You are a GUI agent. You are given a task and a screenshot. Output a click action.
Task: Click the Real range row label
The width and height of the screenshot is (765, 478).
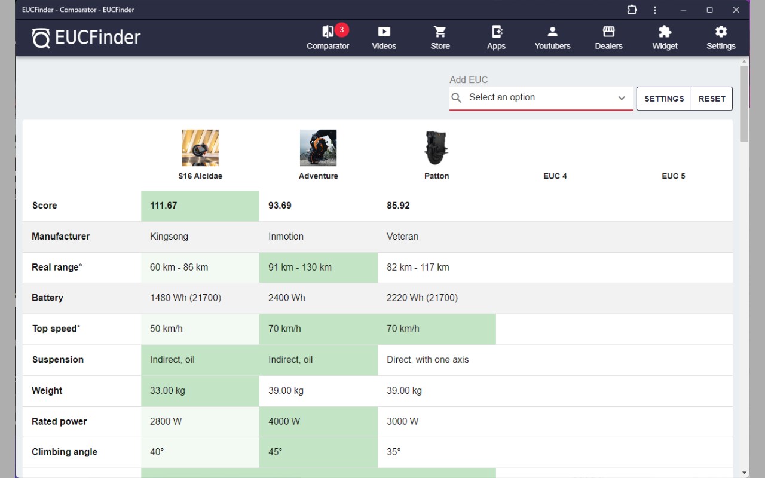coord(57,267)
